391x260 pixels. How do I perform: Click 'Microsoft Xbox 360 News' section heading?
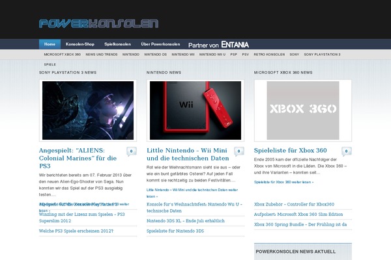click(283, 72)
